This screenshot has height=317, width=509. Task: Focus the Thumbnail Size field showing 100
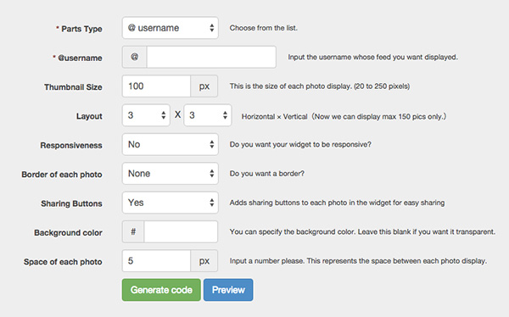click(x=156, y=86)
